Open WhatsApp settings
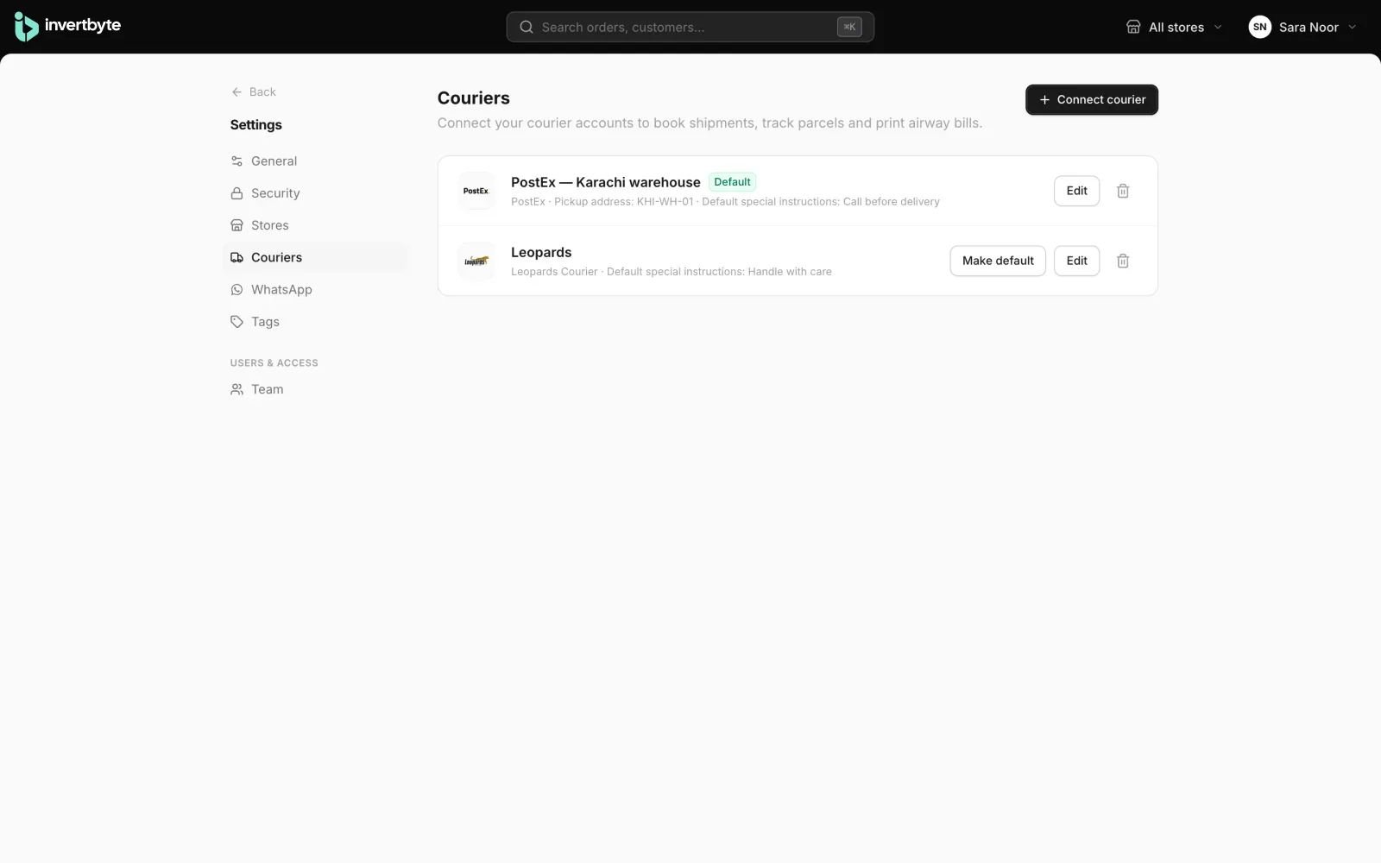The width and height of the screenshot is (1381, 863). [x=314, y=289]
